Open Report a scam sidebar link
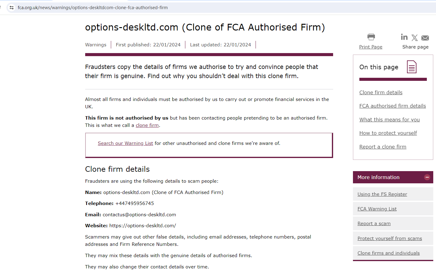 pyautogui.click(x=374, y=224)
